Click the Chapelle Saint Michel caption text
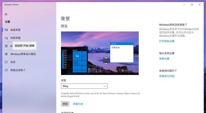 101,95
